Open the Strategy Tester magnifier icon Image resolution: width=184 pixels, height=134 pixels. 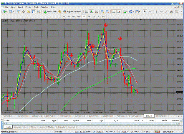[x=39, y=12]
